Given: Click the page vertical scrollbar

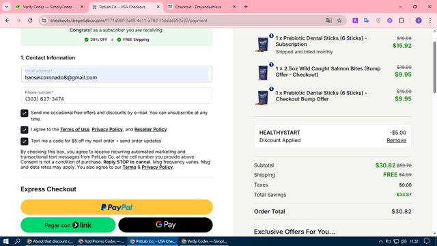Looking at the screenshot, I should coord(434,67).
